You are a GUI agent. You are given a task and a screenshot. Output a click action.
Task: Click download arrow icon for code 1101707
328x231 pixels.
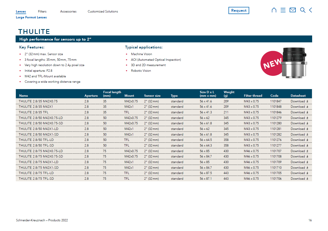click(307, 151)
